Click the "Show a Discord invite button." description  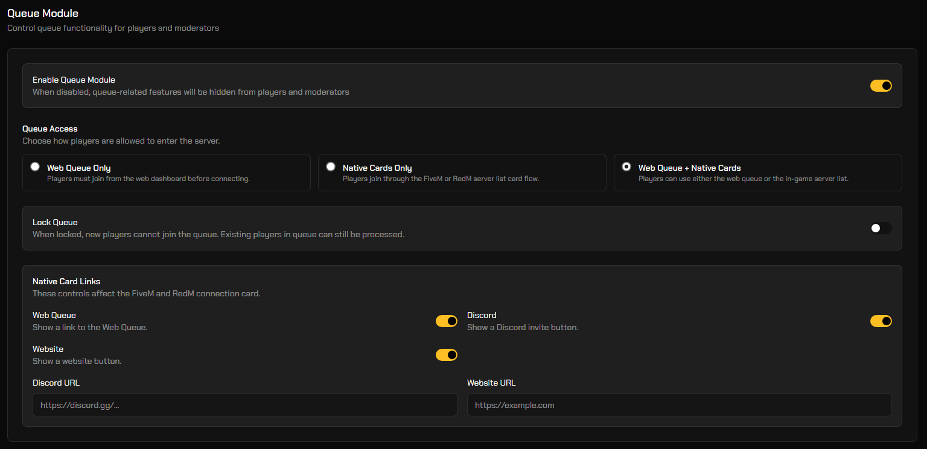523,328
